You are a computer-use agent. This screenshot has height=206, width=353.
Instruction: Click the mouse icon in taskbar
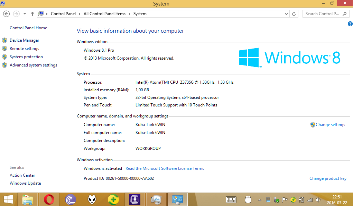click(x=248, y=199)
